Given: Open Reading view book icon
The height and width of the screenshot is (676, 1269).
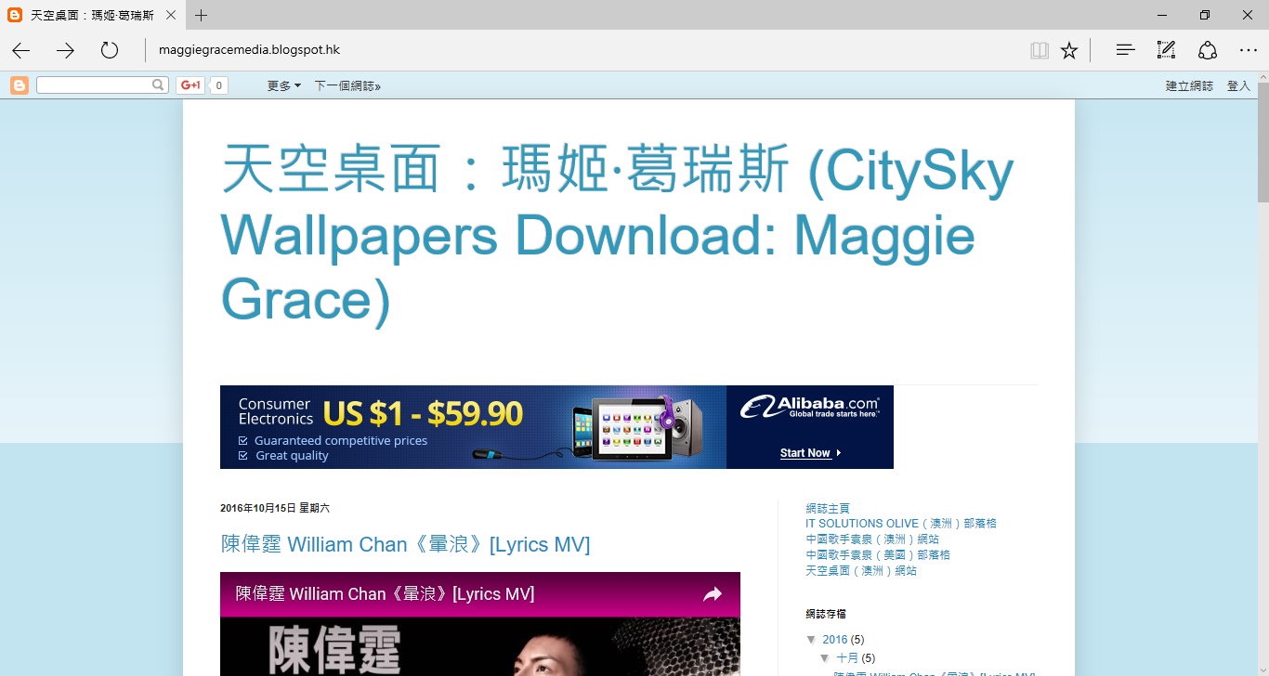Looking at the screenshot, I should click(x=1040, y=50).
